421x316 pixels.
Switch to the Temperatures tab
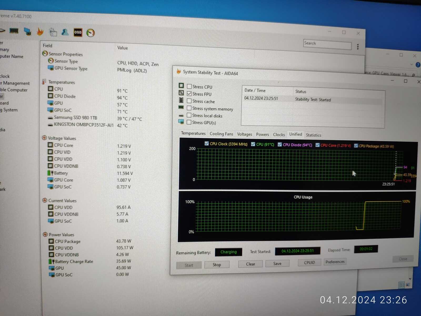point(193,133)
